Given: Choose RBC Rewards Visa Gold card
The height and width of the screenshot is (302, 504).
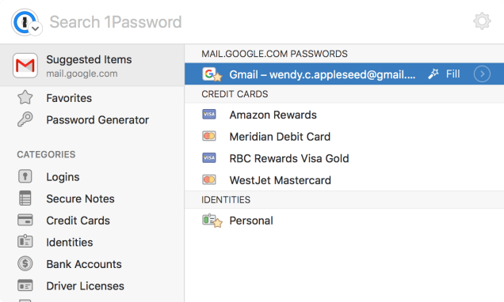Looking at the screenshot, I should pyautogui.click(x=344, y=158).
